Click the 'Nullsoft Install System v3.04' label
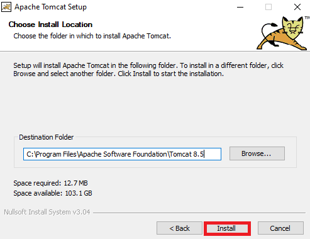Viewport: 310px width, 239px height. 47,212
